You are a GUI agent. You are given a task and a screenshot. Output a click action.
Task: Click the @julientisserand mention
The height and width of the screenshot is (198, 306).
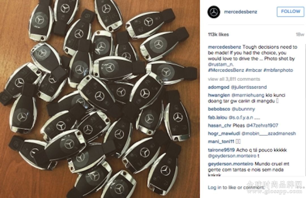(249, 87)
